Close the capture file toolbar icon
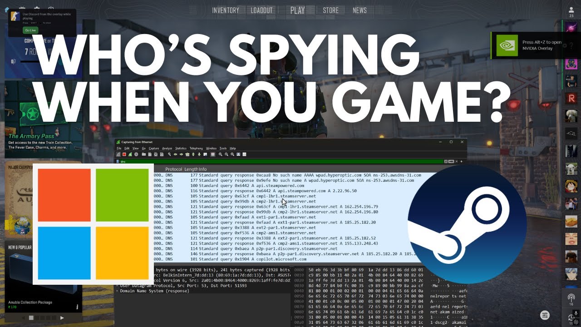Viewport: 581px width, 327px height. point(156,154)
